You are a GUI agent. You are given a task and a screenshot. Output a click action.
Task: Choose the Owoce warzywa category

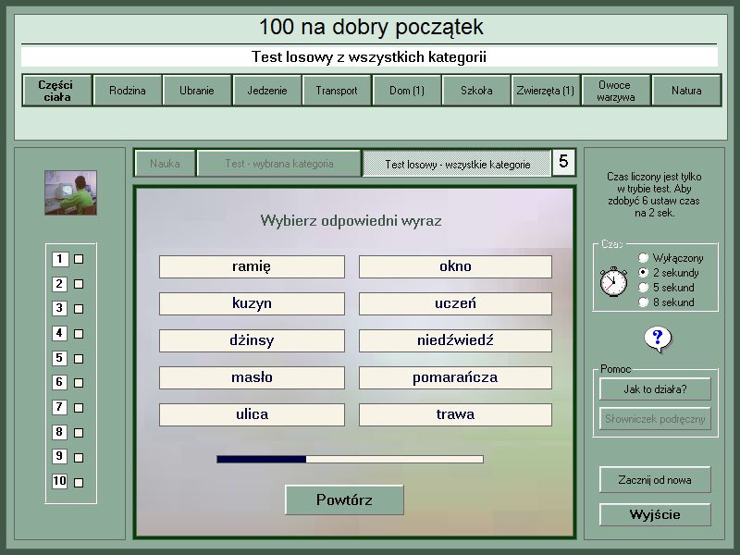615,91
